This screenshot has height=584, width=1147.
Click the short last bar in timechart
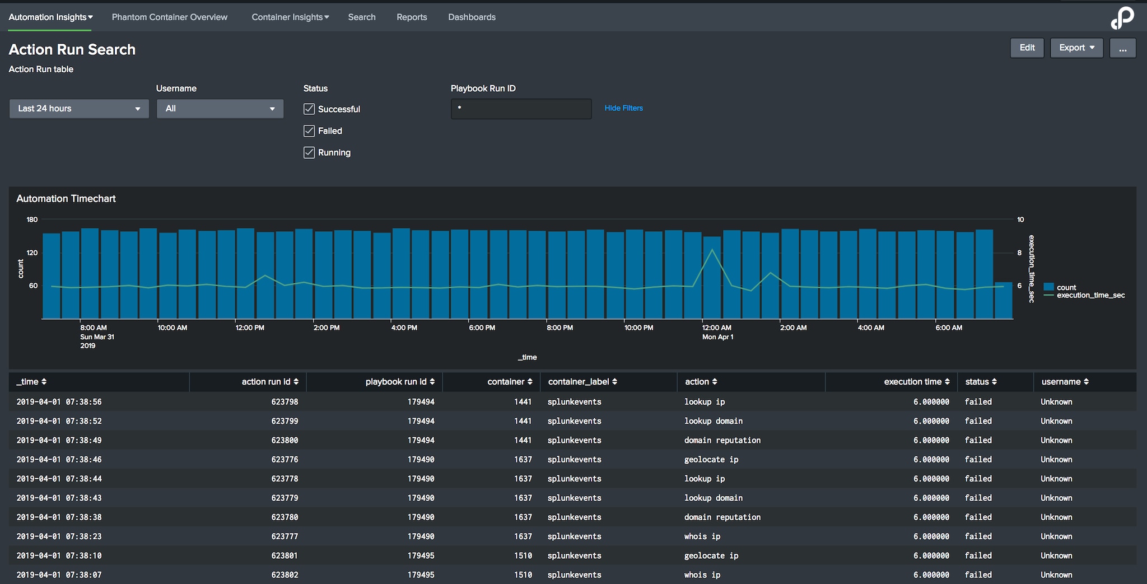1003,301
